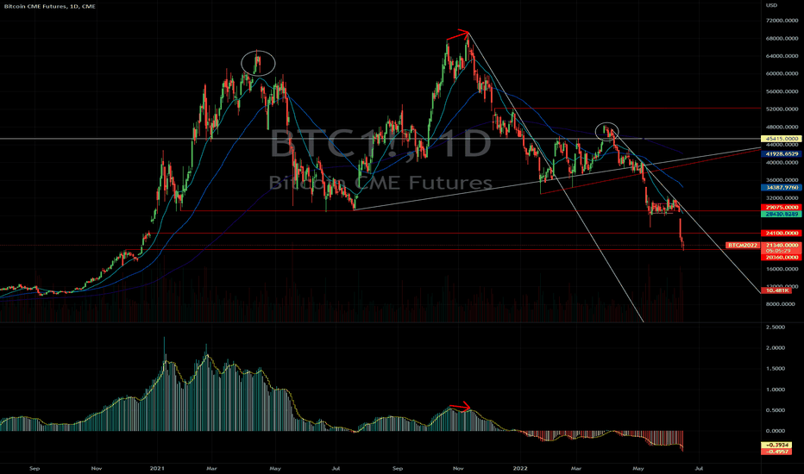Click the 36000.0000 price axis label
This screenshot has width=804, height=474.
(x=782, y=180)
